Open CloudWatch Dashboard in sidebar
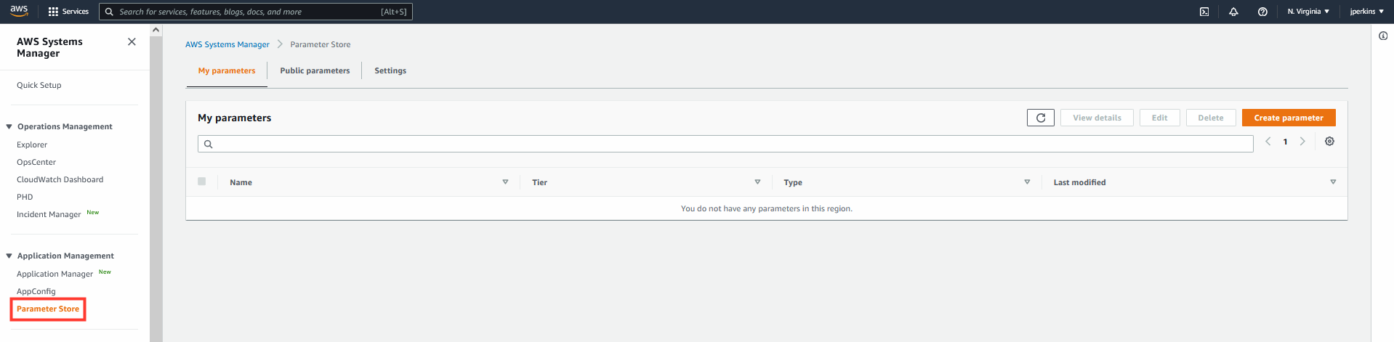 [x=60, y=179]
